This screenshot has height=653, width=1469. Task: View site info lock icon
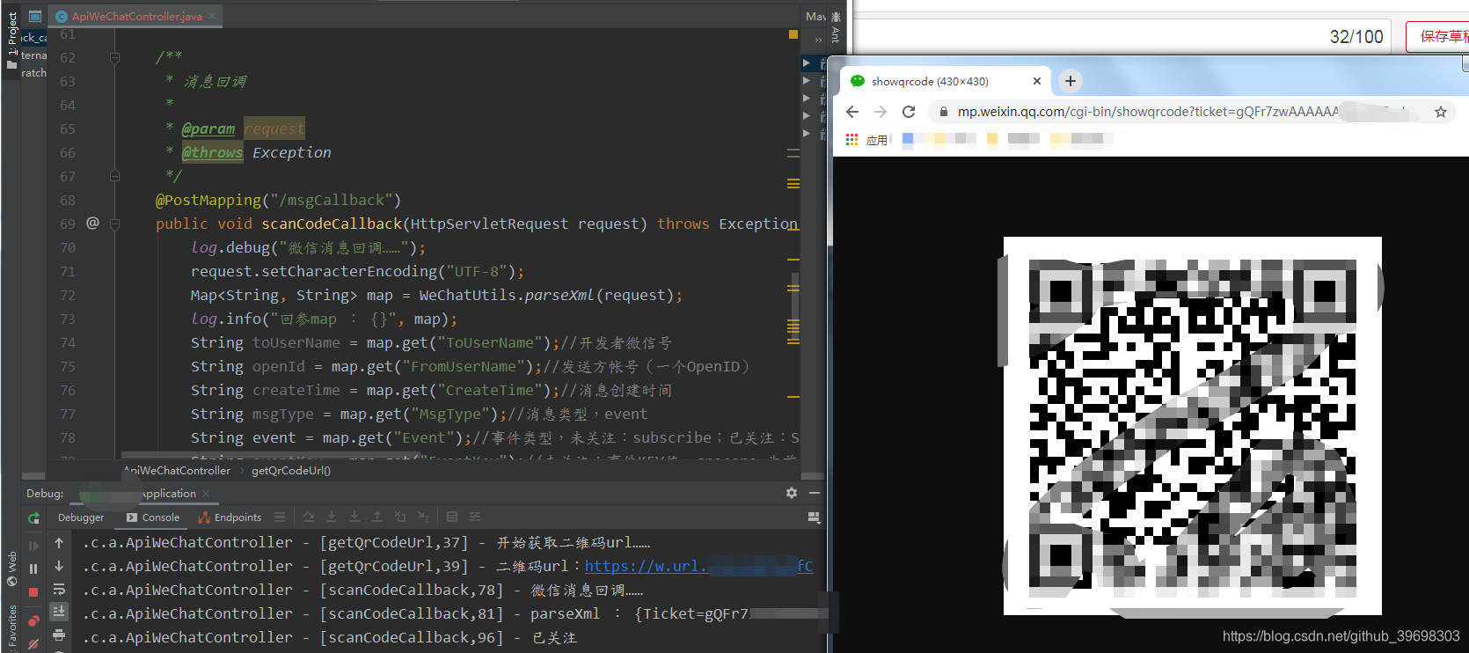[x=944, y=112]
